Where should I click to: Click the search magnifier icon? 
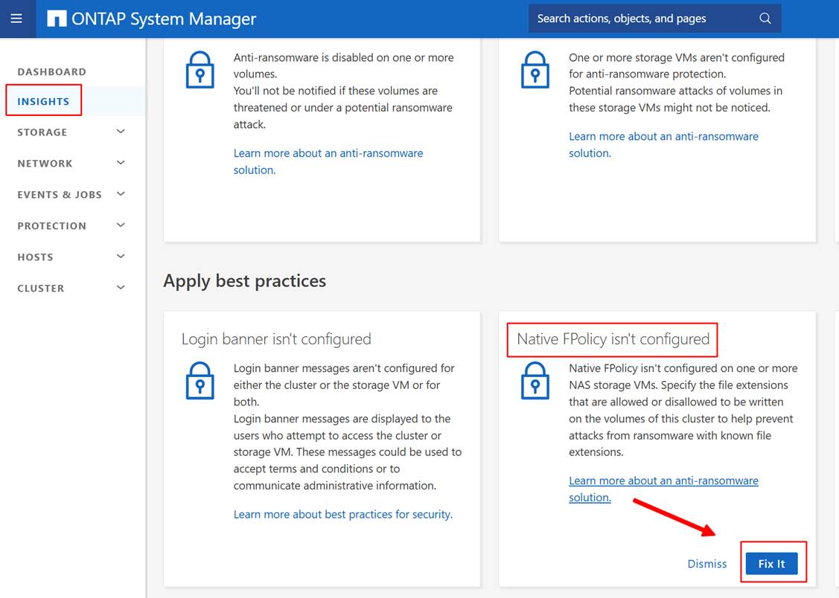pyautogui.click(x=765, y=19)
